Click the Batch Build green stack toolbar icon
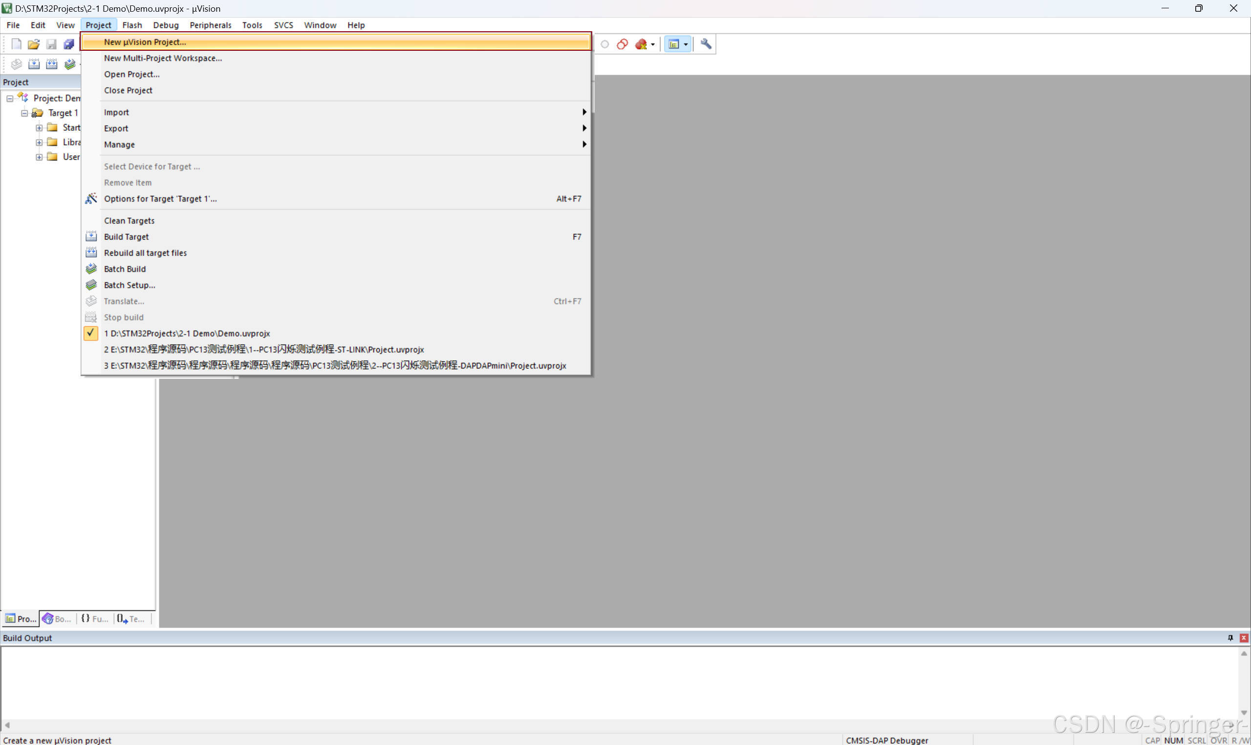This screenshot has height=745, width=1251. point(70,64)
